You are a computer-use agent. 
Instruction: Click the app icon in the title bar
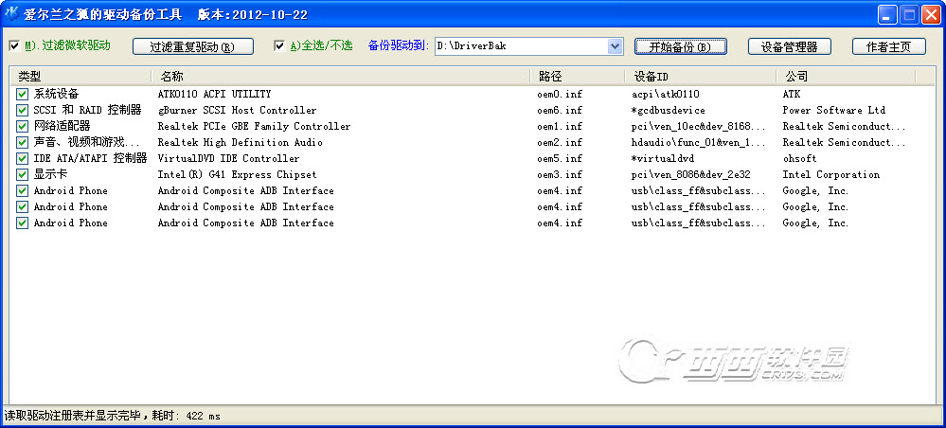(10, 13)
